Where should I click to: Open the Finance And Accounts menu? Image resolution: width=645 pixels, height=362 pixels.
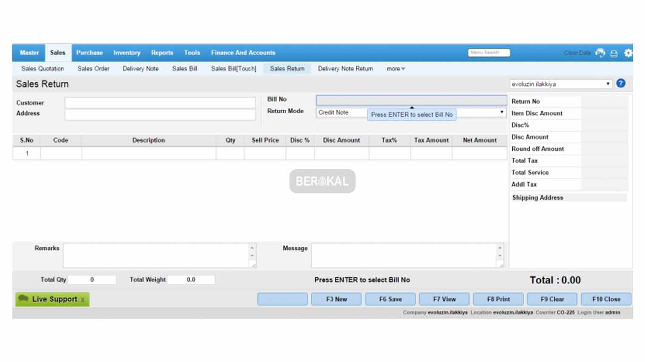243,53
